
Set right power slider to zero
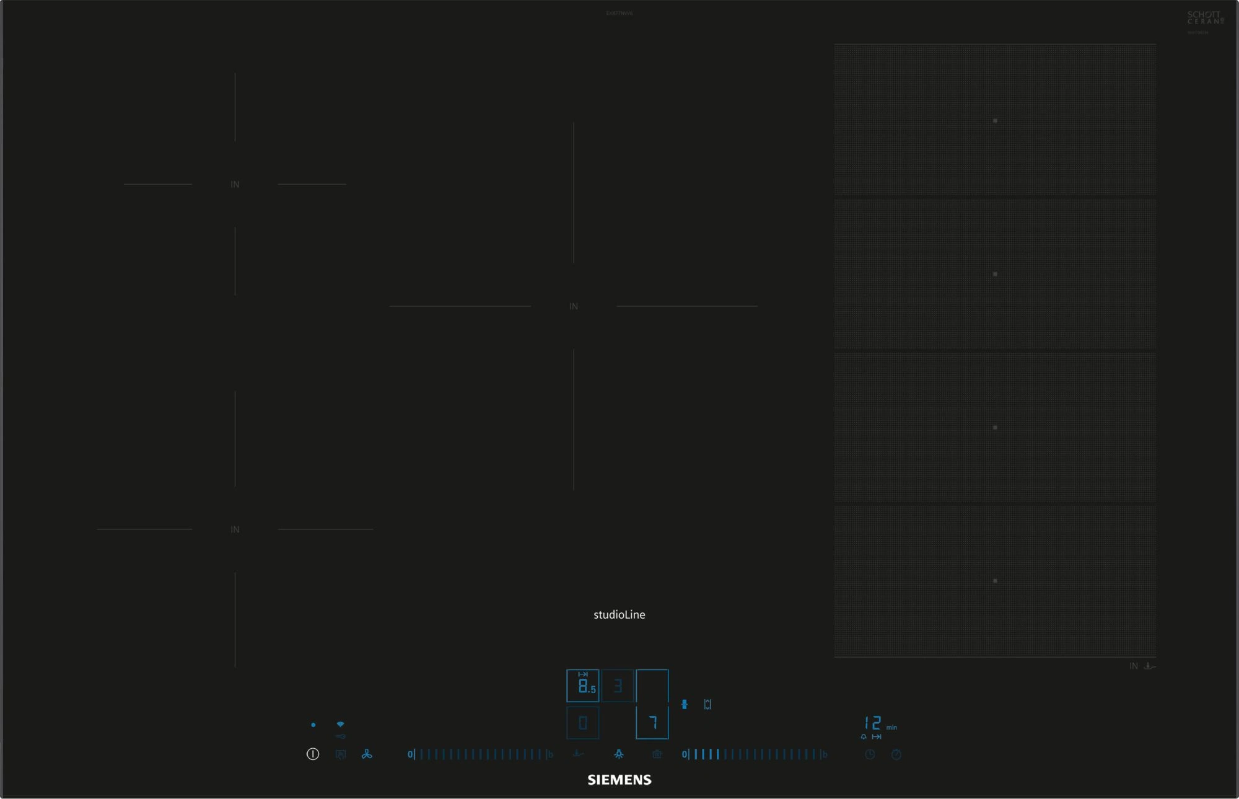(x=685, y=754)
